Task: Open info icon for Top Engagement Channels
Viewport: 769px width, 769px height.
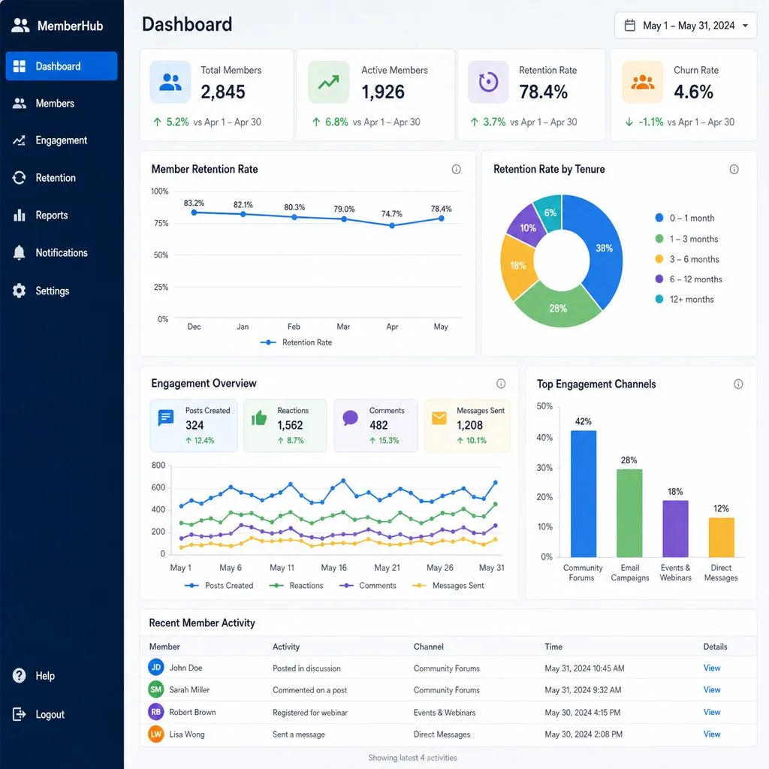Action: click(x=738, y=384)
